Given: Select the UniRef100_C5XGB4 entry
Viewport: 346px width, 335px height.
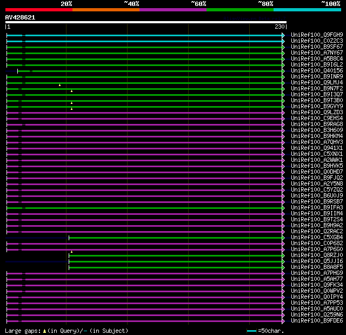Looking at the screenshot, I should pyautogui.click(x=317, y=238).
